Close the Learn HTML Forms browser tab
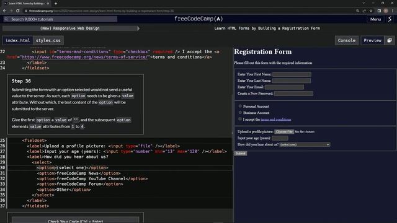Screen dimensions: 397x223 click(48, 4)
